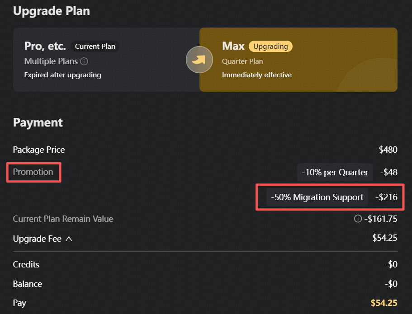Click the upgrade arrow circle icon
Image resolution: width=412 pixels, height=314 pixels.
[x=199, y=60]
